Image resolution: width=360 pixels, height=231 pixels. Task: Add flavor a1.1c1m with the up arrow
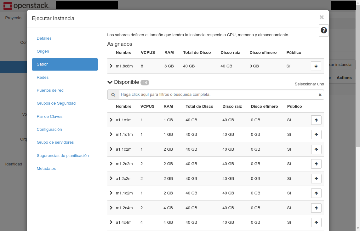(x=316, y=120)
